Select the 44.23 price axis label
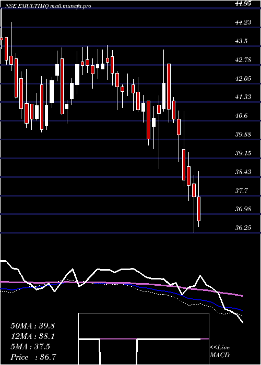The image size is (261, 365). coord(243,22)
